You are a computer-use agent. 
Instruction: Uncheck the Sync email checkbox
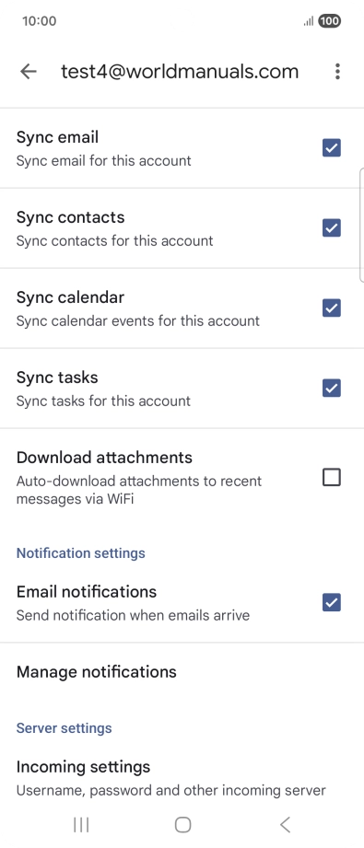pos(332,147)
